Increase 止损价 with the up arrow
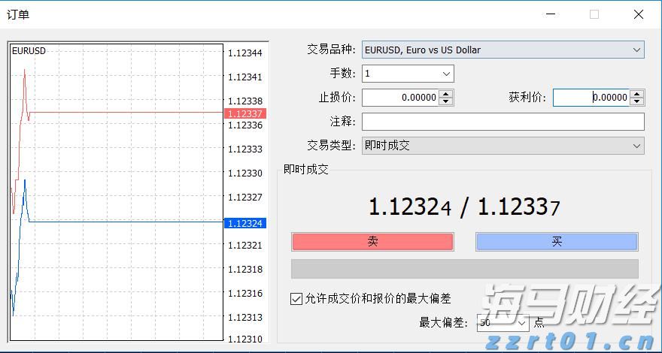 (x=446, y=94)
